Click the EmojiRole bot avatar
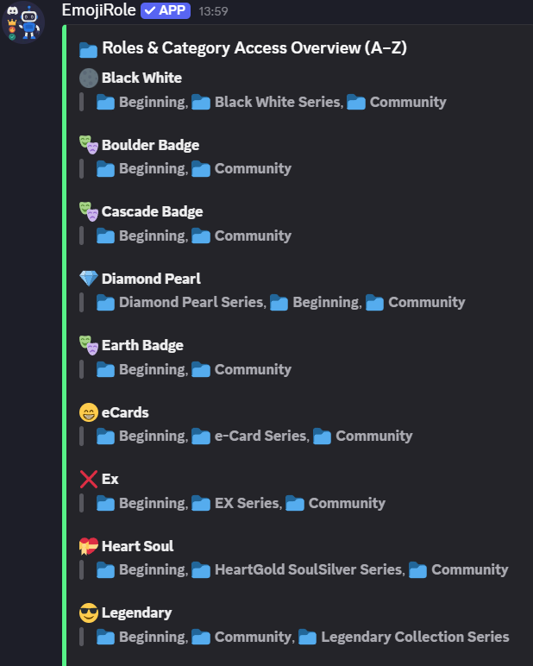This screenshot has height=666, width=533. tap(26, 23)
